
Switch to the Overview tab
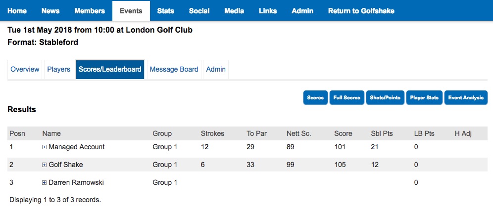(25, 70)
